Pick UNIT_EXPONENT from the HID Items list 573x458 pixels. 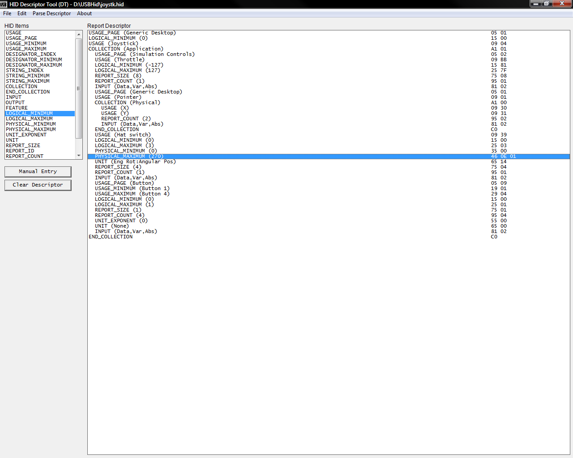26,135
